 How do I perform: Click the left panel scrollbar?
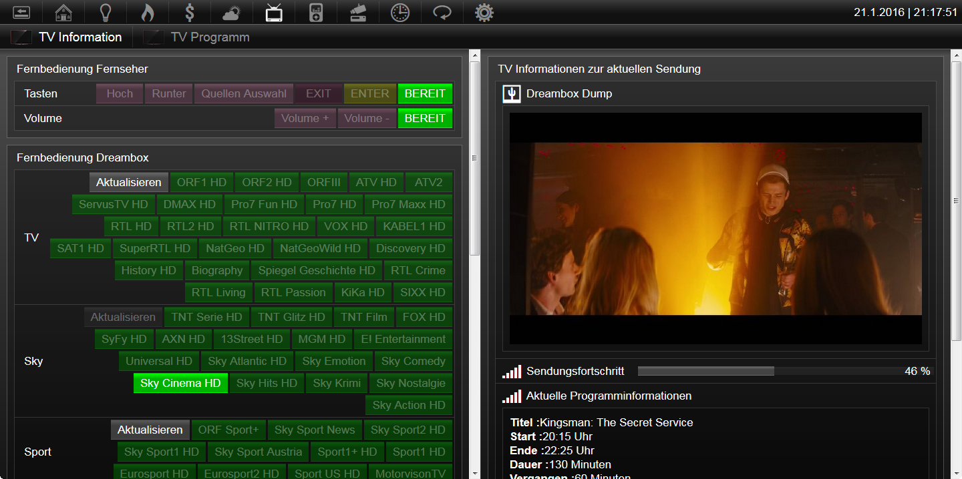(x=475, y=159)
